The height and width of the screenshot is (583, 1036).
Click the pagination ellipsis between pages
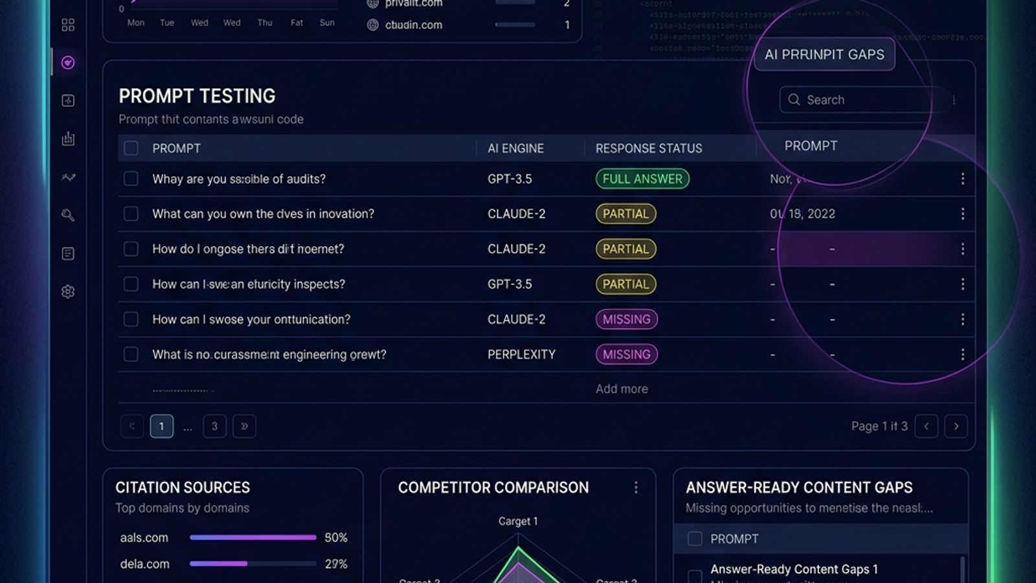[x=188, y=427]
